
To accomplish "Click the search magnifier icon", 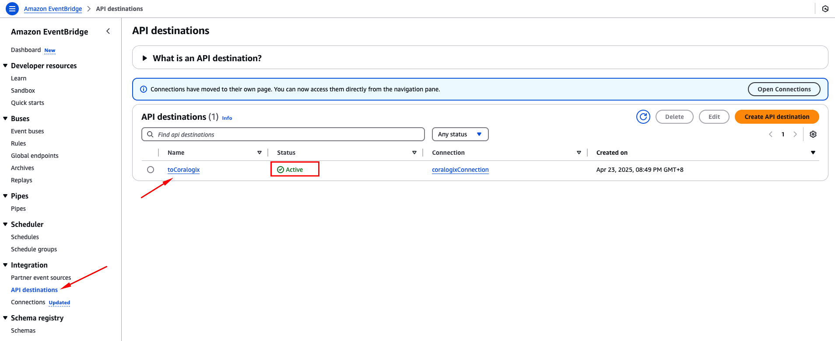I will pos(150,134).
